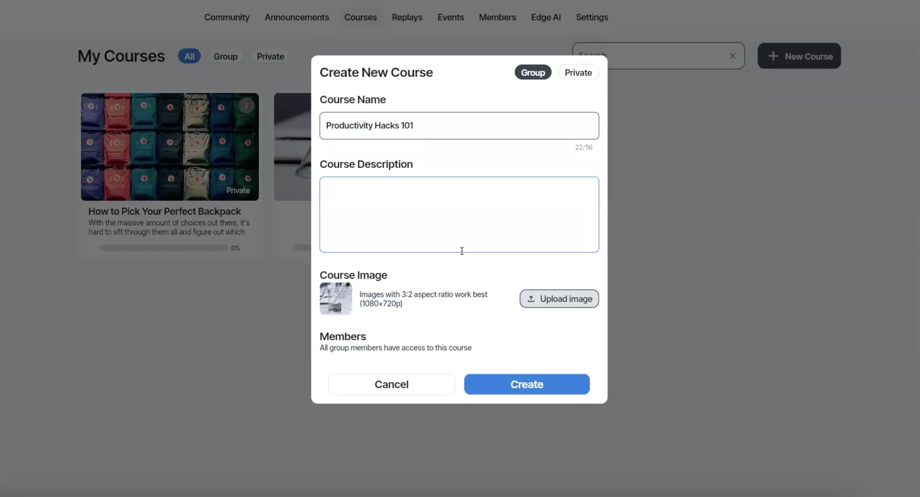Focus the Course Description text area
Viewport: 920px width, 497px height.
(459, 214)
